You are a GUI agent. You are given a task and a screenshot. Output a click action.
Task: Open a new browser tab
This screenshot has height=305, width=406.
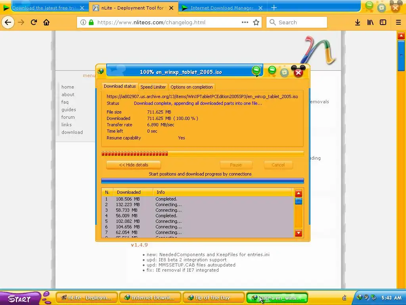[x=274, y=8]
